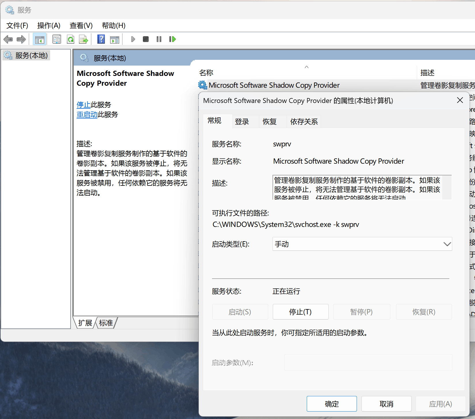This screenshot has height=419, width=475.
Task: Click the 取消 button
Action: (386, 404)
